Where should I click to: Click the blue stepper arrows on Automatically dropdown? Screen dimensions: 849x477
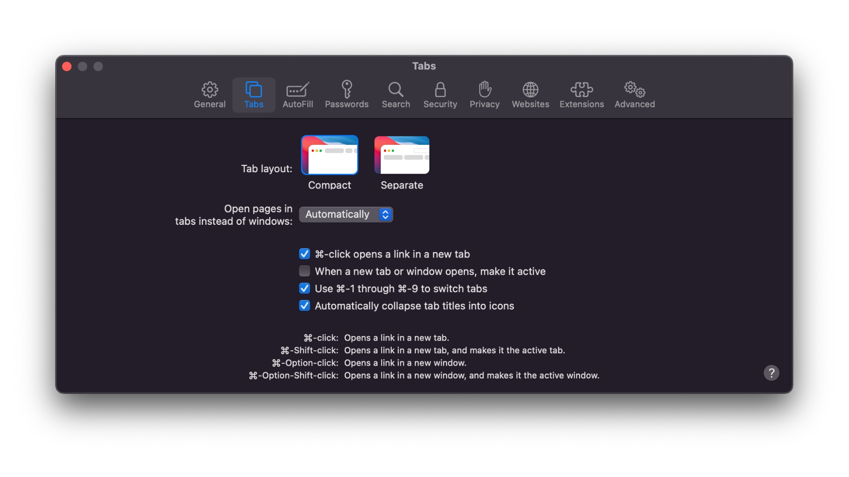click(385, 215)
